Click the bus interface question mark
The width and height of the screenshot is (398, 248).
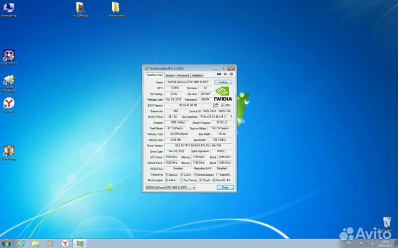[x=231, y=117]
